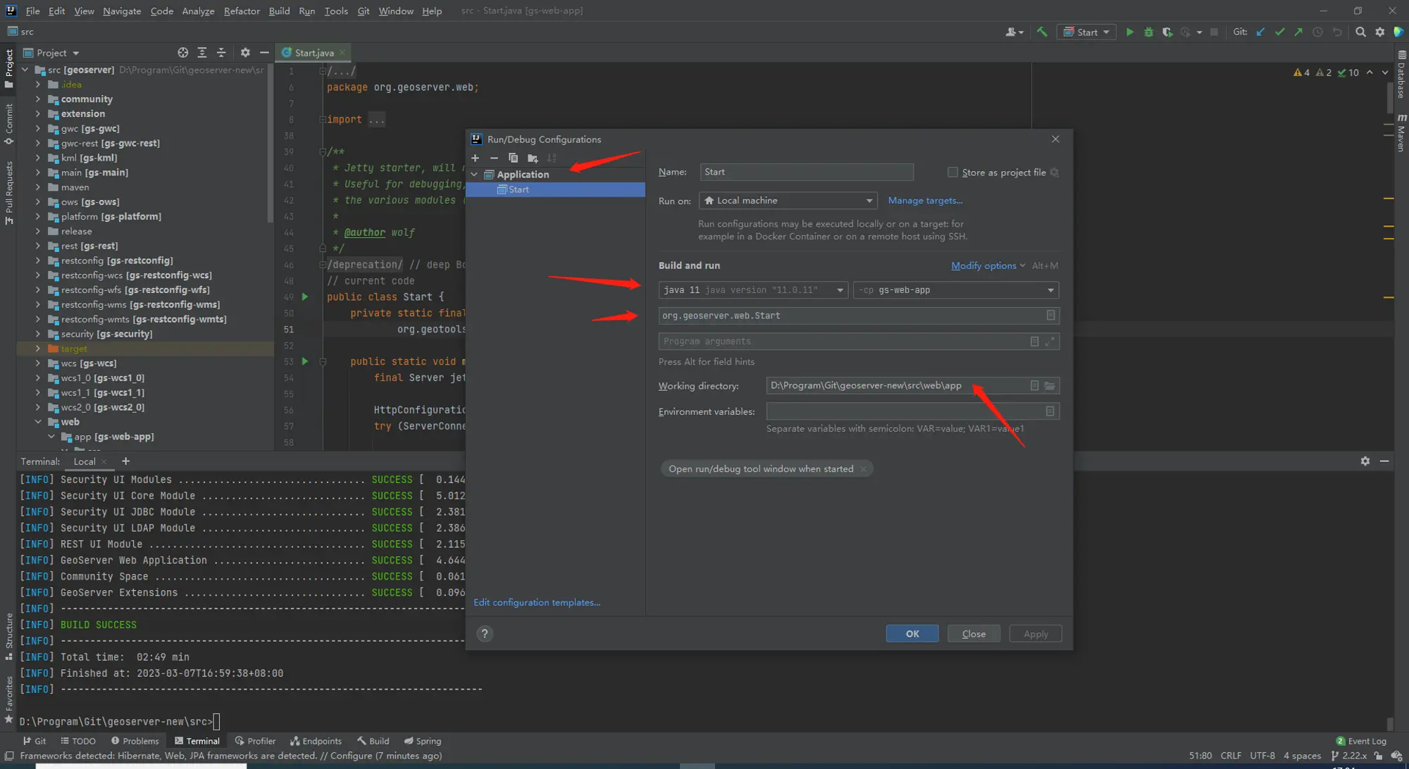Open the Problems tool window tab
This screenshot has height=769, width=1409.
tap(135, 741)
